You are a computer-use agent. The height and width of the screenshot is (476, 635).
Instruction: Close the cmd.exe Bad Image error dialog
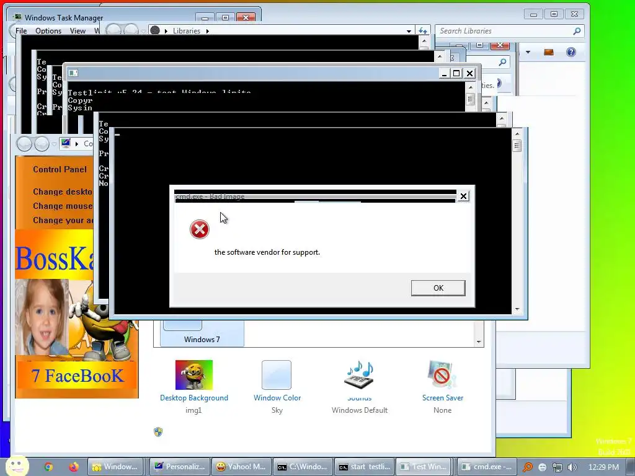click(x=463, y=196)
